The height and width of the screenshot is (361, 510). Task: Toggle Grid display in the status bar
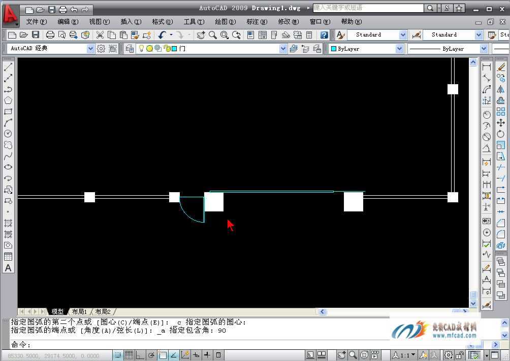point(129,355)
